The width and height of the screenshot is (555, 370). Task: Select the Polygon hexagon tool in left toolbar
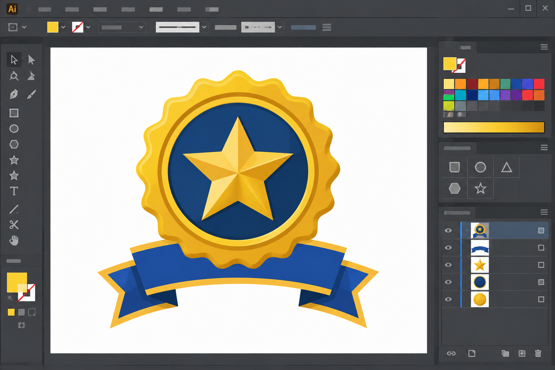click(14, 144)
